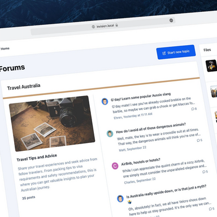Open topic Is Australia really upside down
Viewport: 217px width, 217px height.
point(166,191)
